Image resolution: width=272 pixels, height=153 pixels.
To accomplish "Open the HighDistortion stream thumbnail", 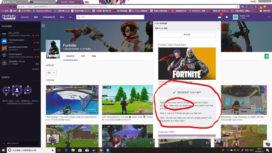I will pyautogui.click(x=244, y=100).
